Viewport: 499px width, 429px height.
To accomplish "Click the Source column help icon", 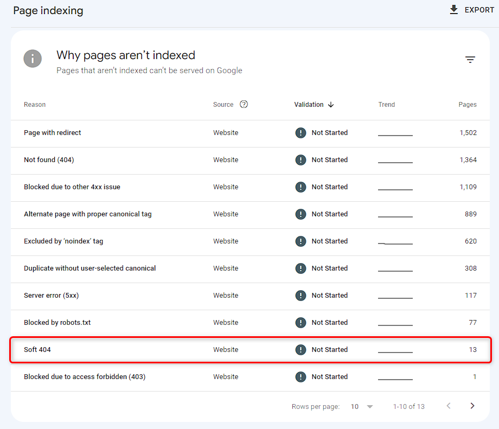I will 244,104.
